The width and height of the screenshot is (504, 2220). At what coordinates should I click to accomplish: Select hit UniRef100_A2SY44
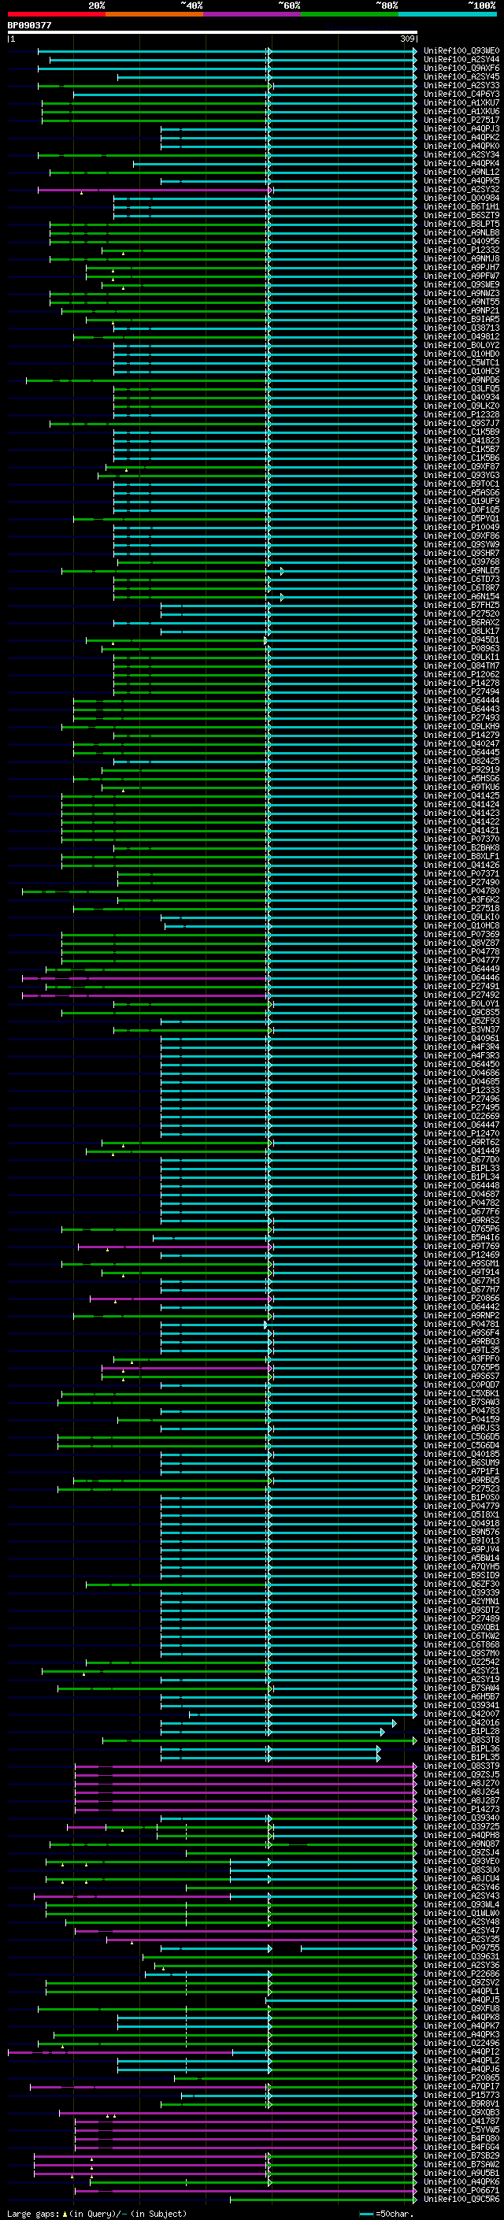461,60
